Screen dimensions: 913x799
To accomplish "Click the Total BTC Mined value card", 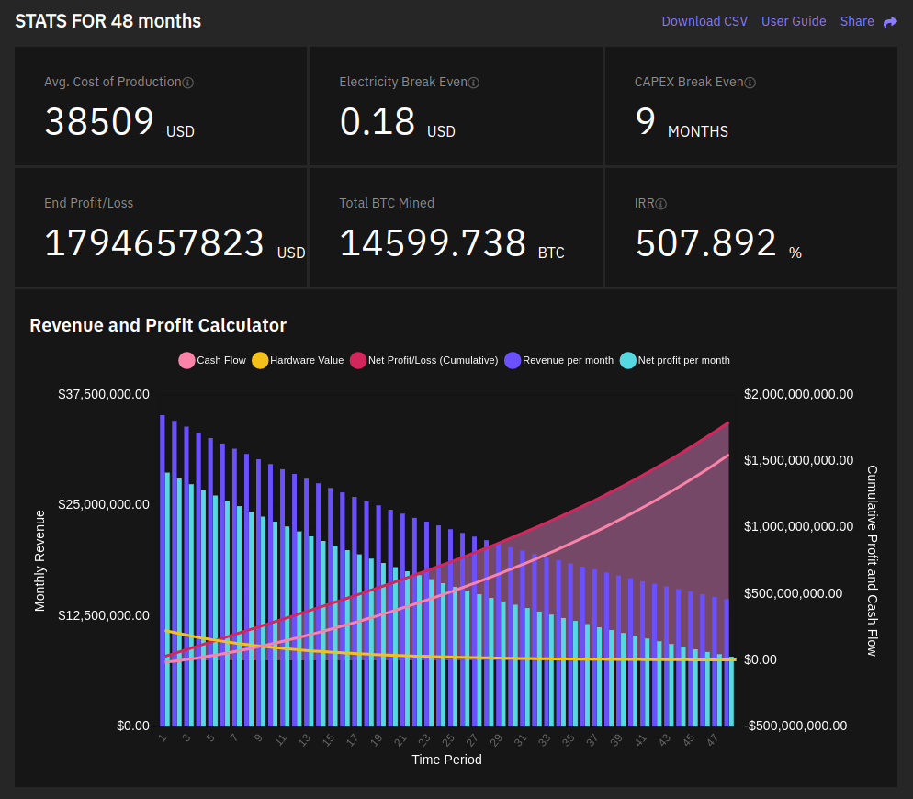I will (456, 228).
